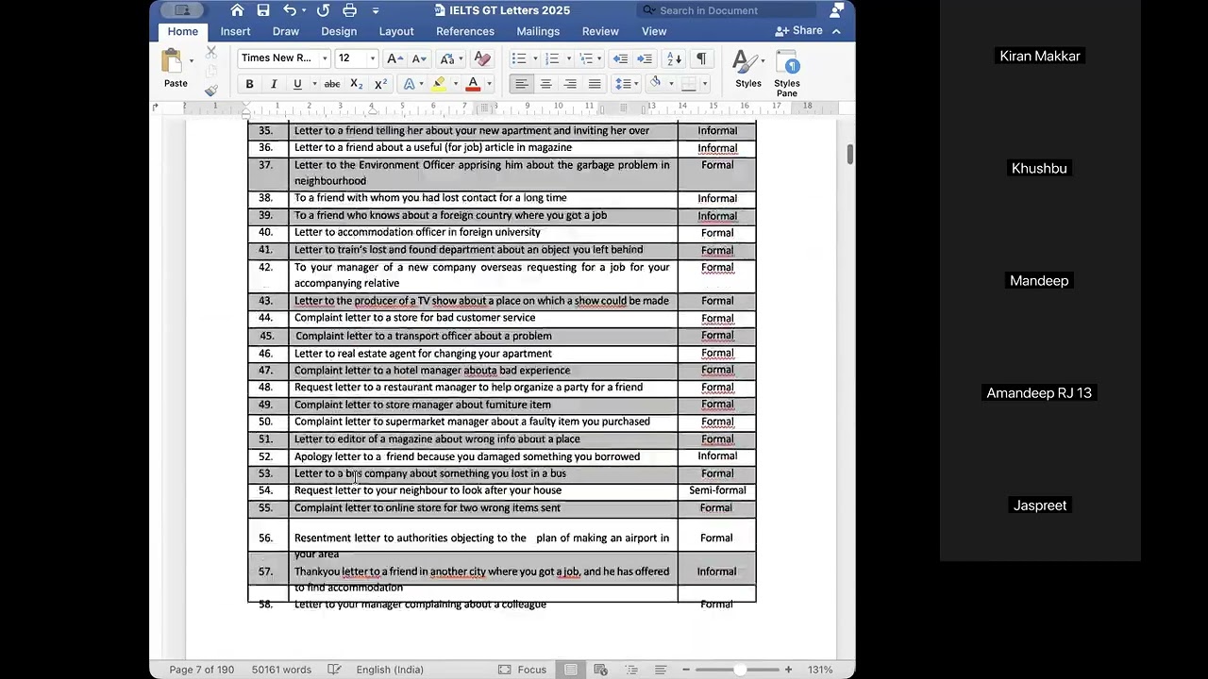
Task: Select the Mailings tab
Action: click(538, 31)
